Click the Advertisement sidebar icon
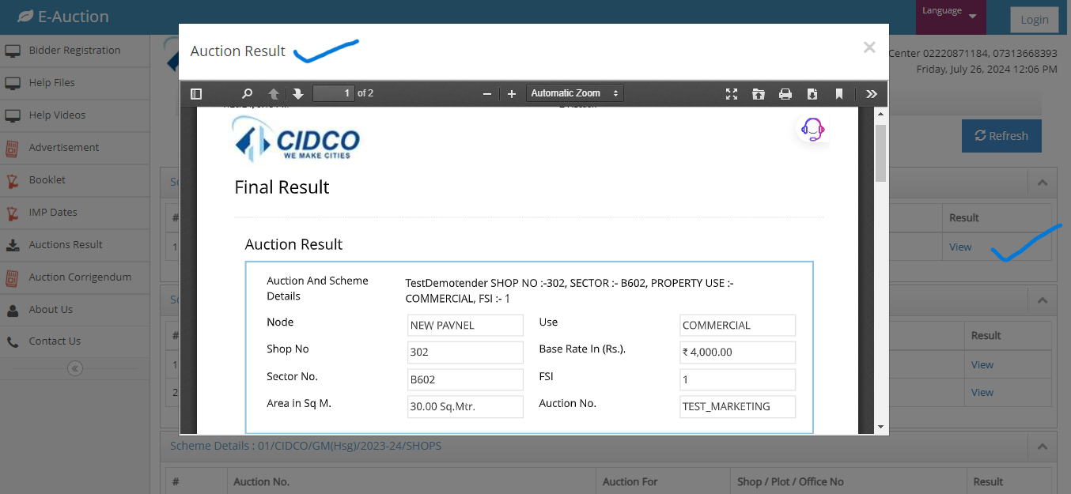Viewport: 1071px width, 494px height. pos(12,148)
